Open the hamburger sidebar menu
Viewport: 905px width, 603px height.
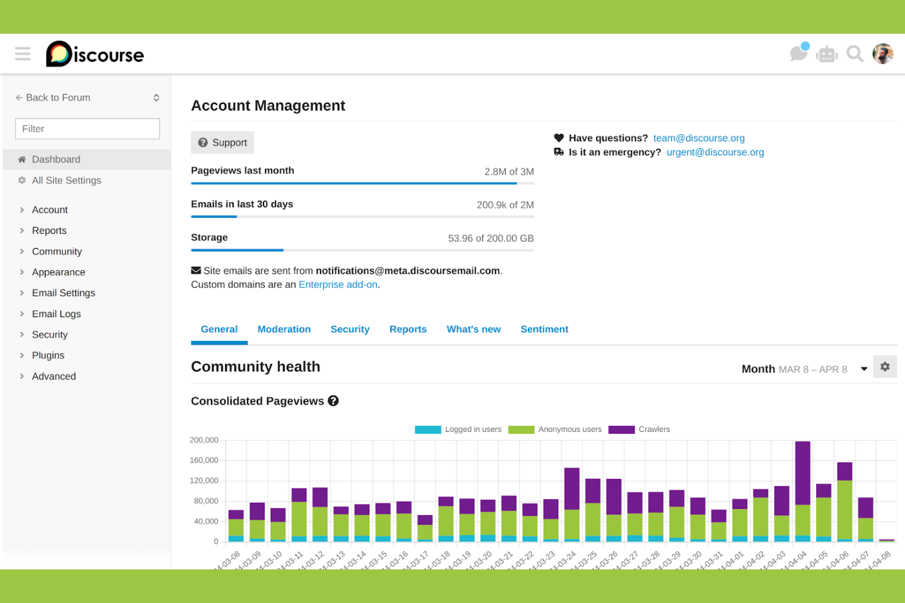pyautogui.click(x=23, y=54)
